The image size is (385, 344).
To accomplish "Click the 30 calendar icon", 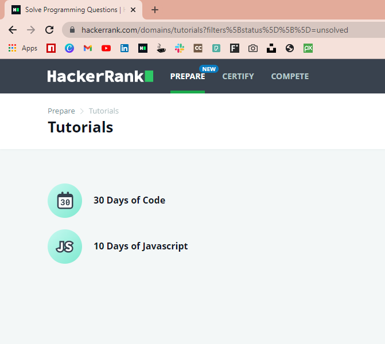I will click(x=65, y=201).
